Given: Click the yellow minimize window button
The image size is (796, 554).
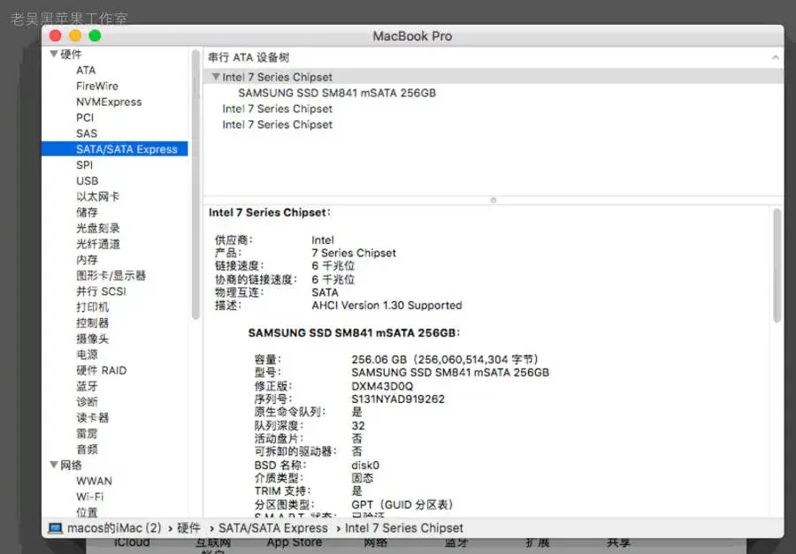Looking at the screenshot, I should pyautogui.click(x=75, y=35).
